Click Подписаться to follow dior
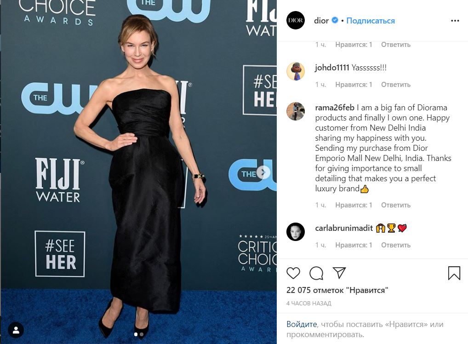The height and width of the screenshot is (344, 468). click(371, 21)
